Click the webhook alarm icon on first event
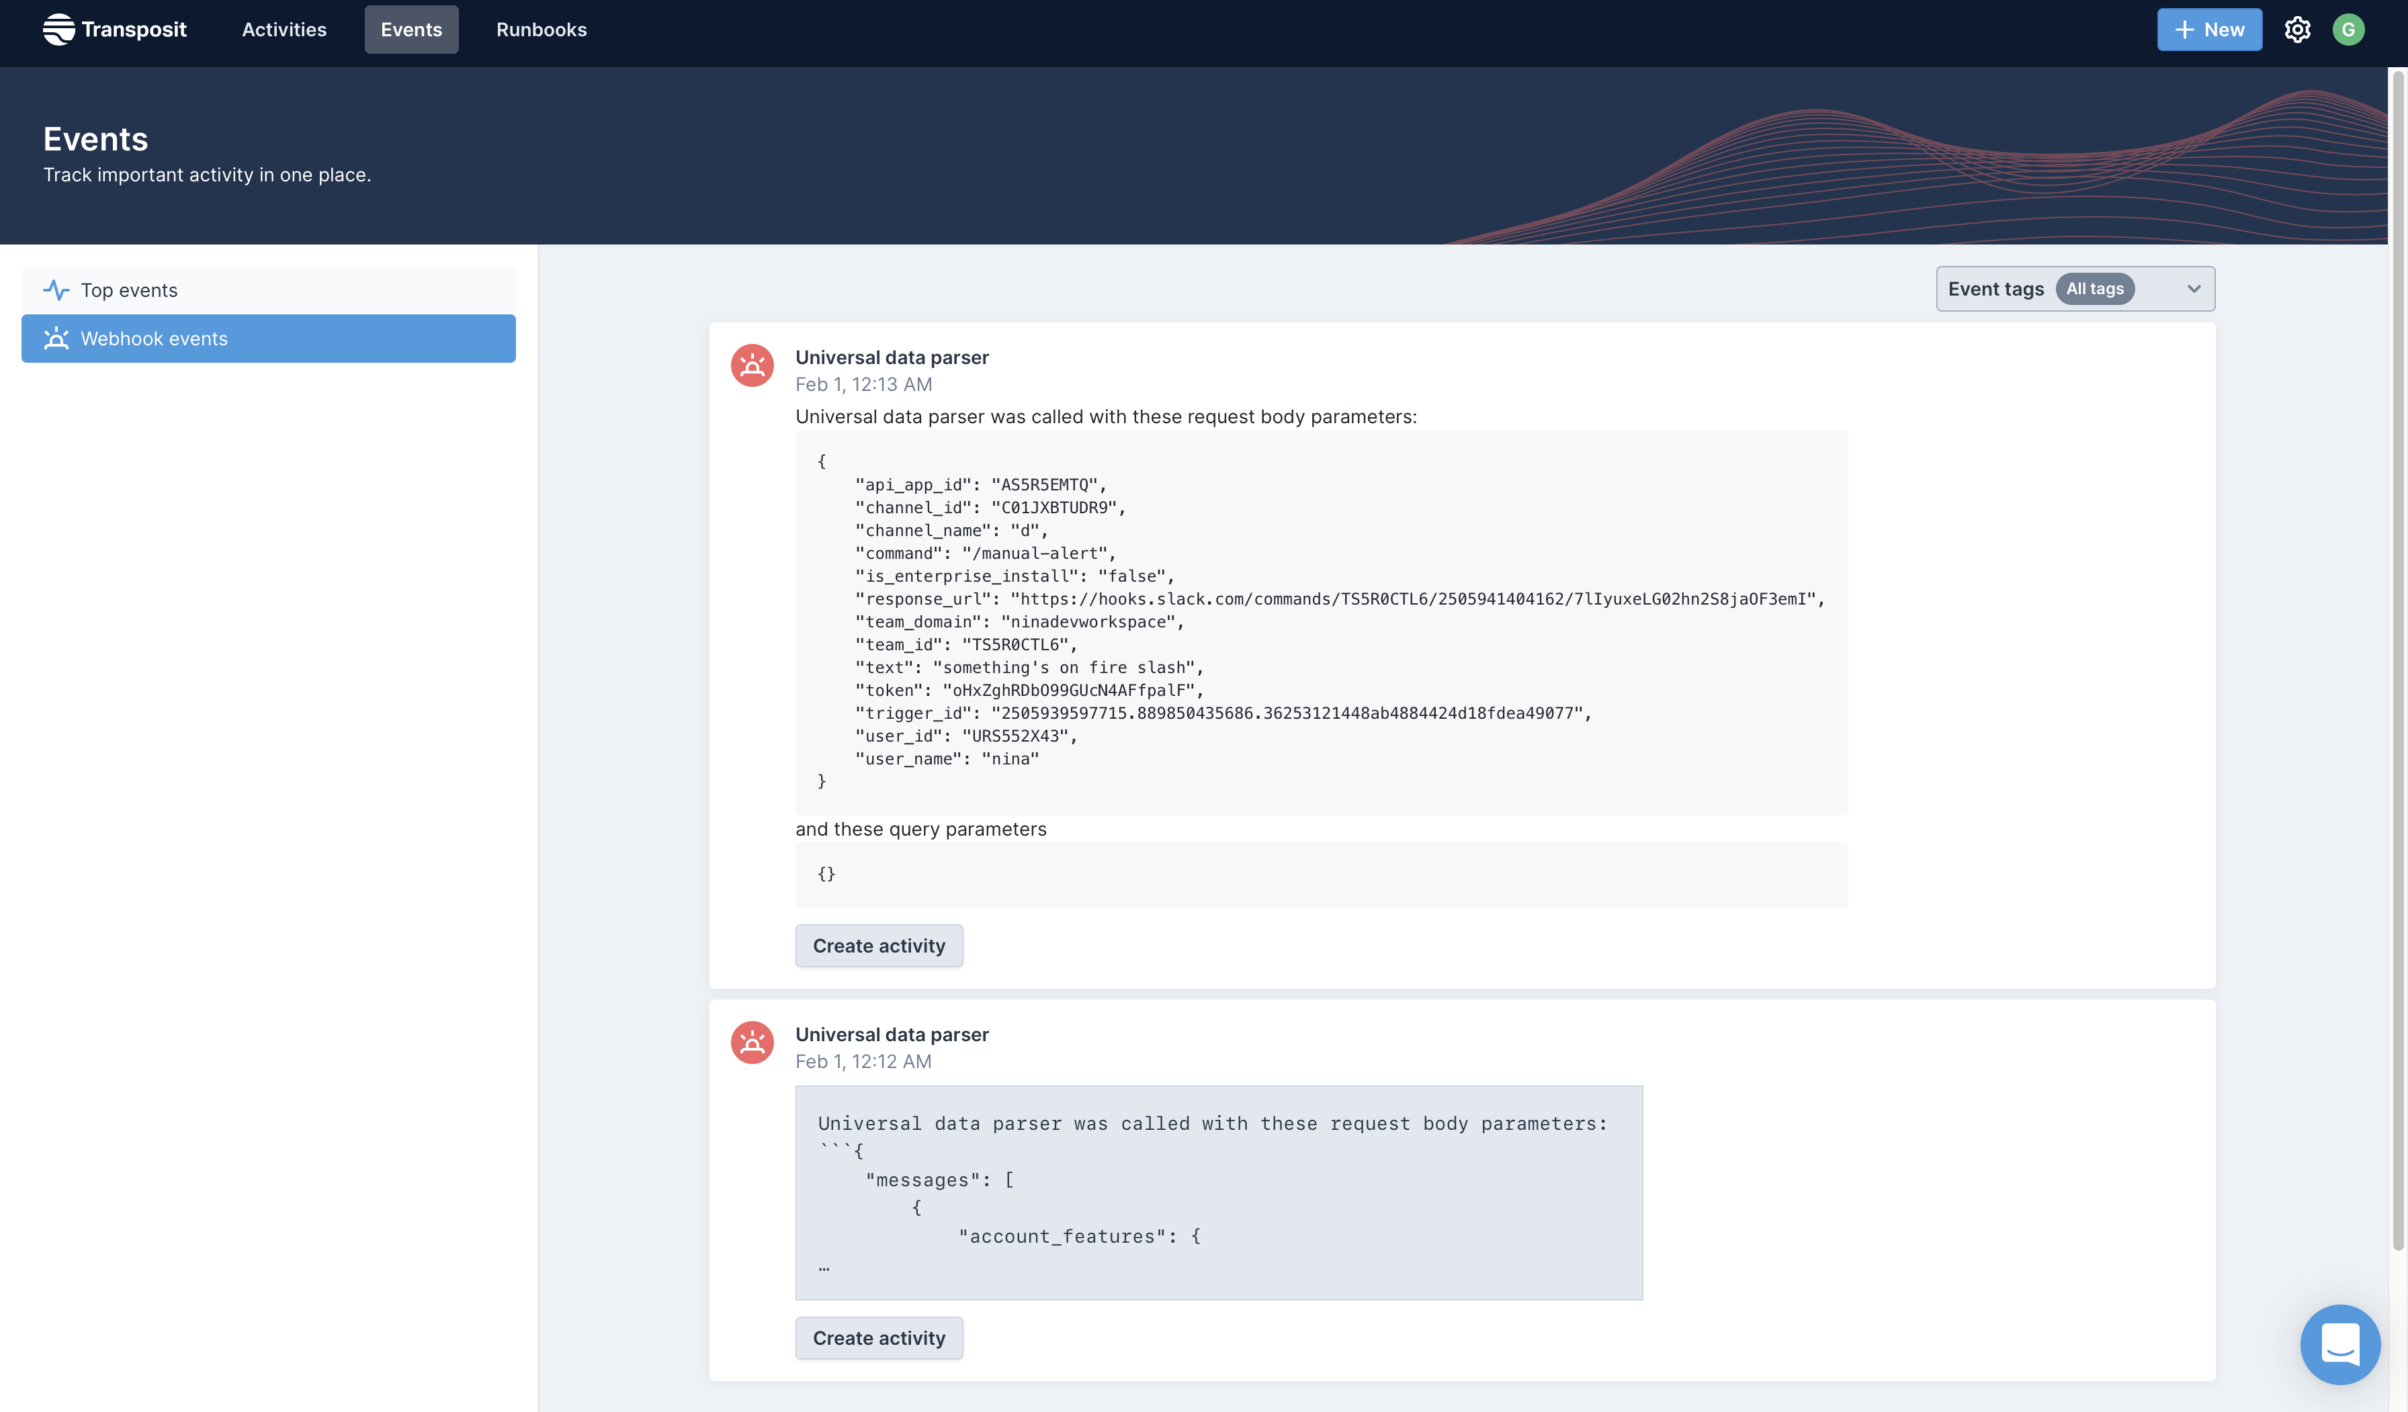This screenshot has height=1412, width=2408. (752, 366)
